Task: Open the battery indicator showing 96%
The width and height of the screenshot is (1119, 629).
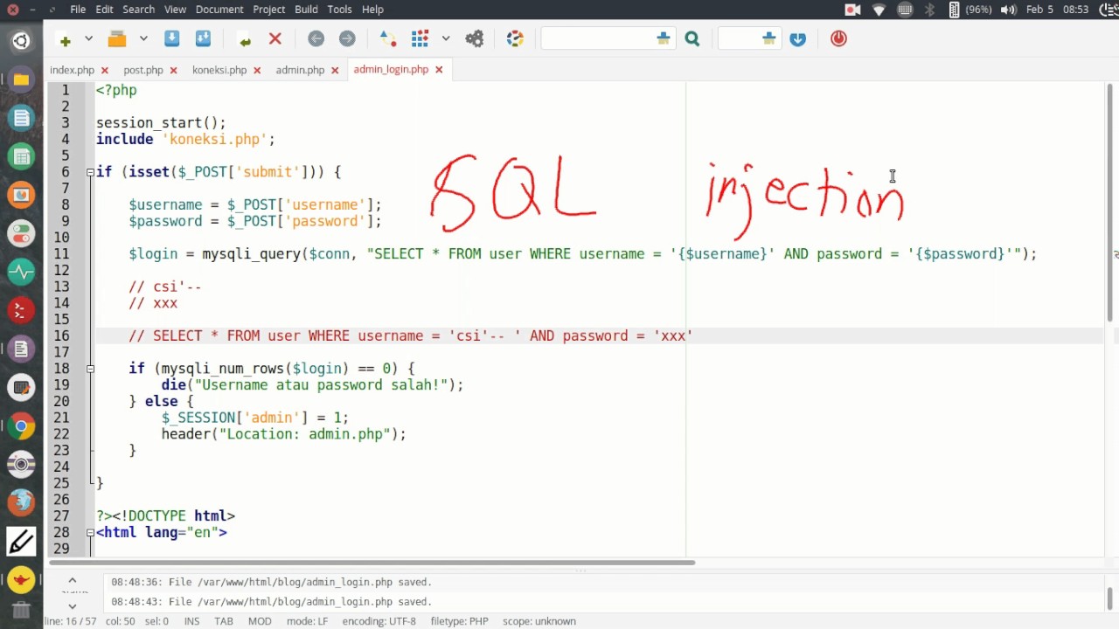Action: tap(970, 10)
